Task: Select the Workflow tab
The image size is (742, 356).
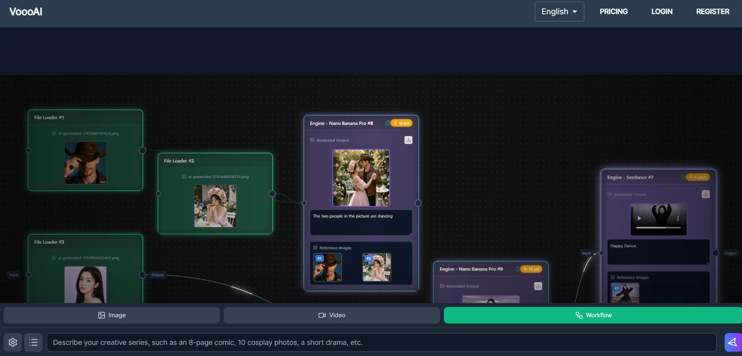Action: click(593, 315)
